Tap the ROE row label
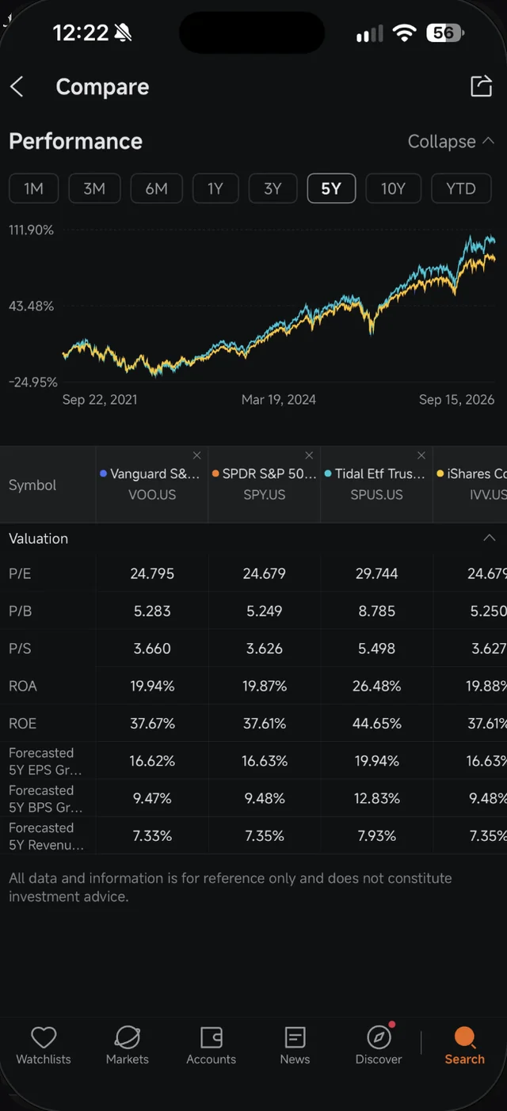The width and height of the screenshot is (507, 1111). click(x=23, y=723)
